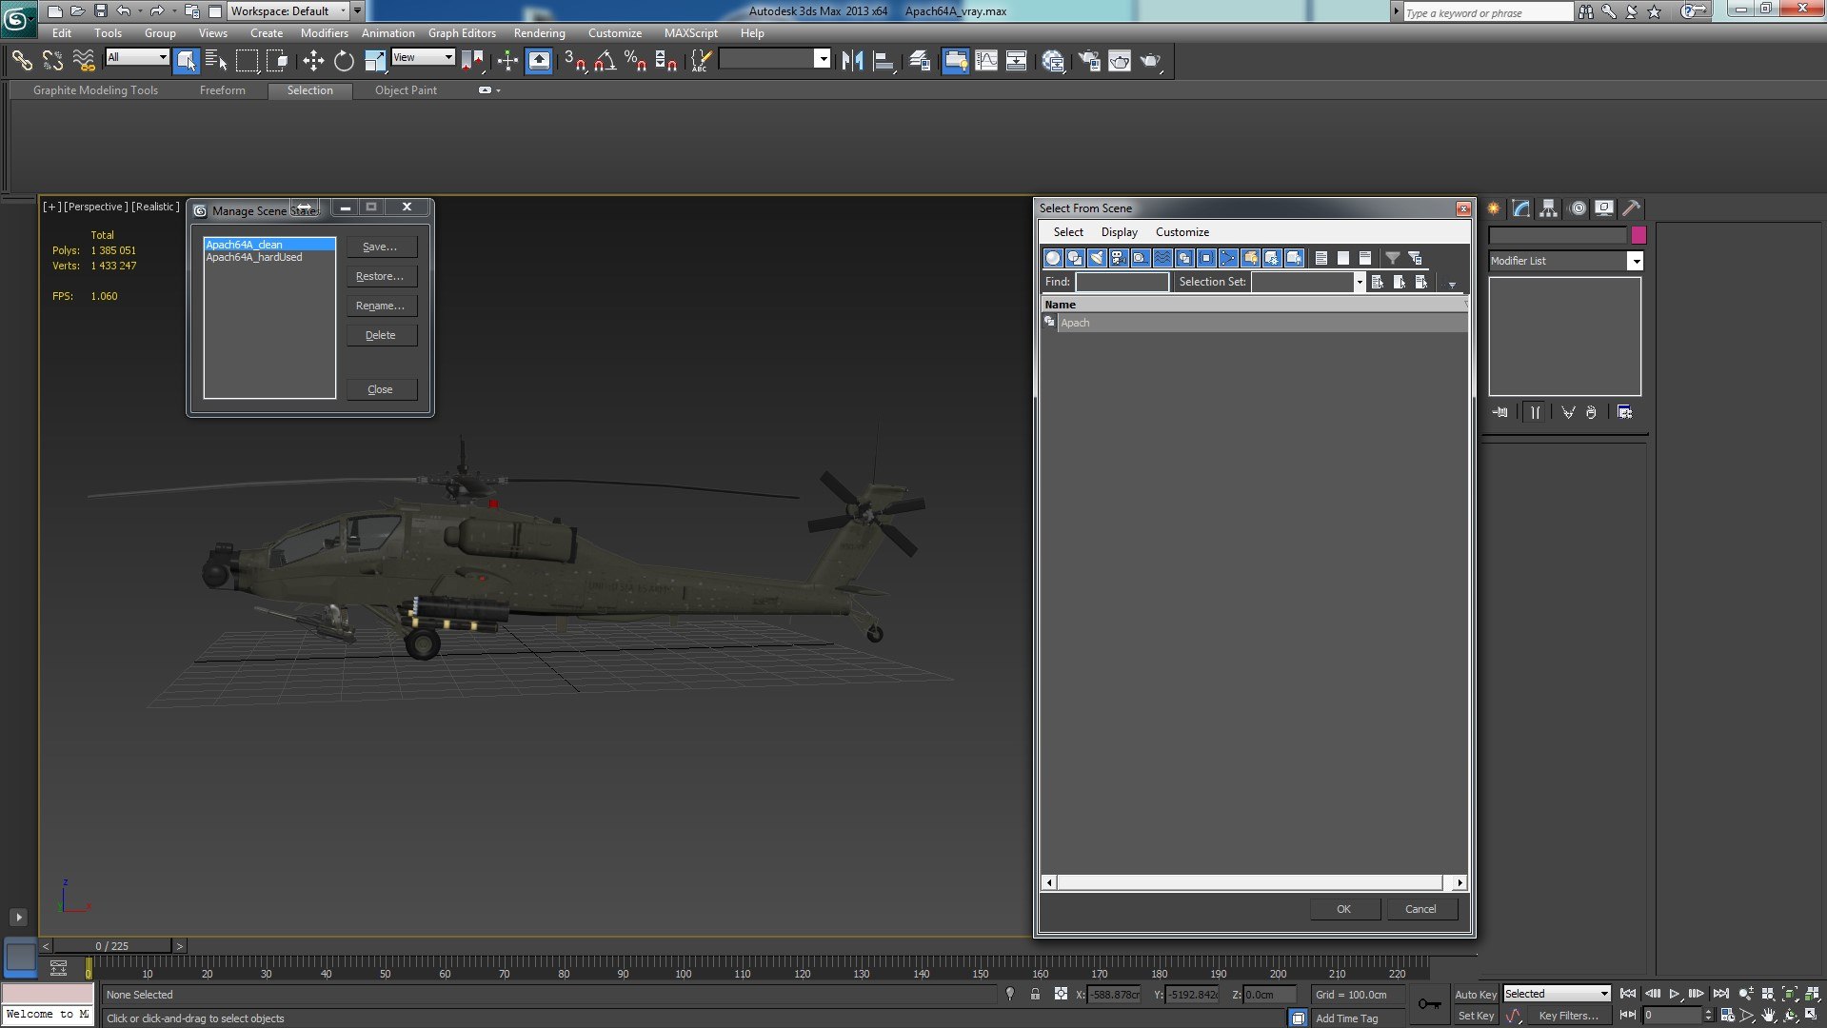Click the teapot Render Production icon
The image size is (1827, 1028).
[1151, 61]
